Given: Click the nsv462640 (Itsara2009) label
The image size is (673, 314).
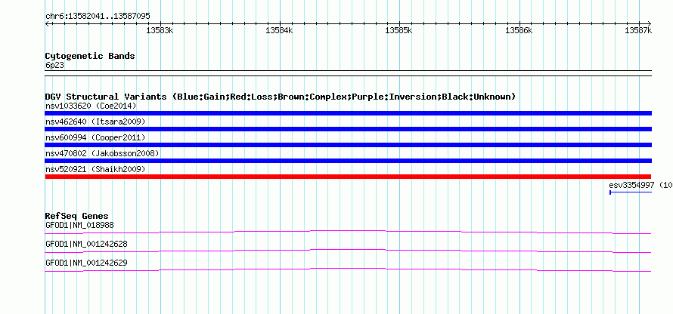Looking at the screenshot, I should coord(95,122).
